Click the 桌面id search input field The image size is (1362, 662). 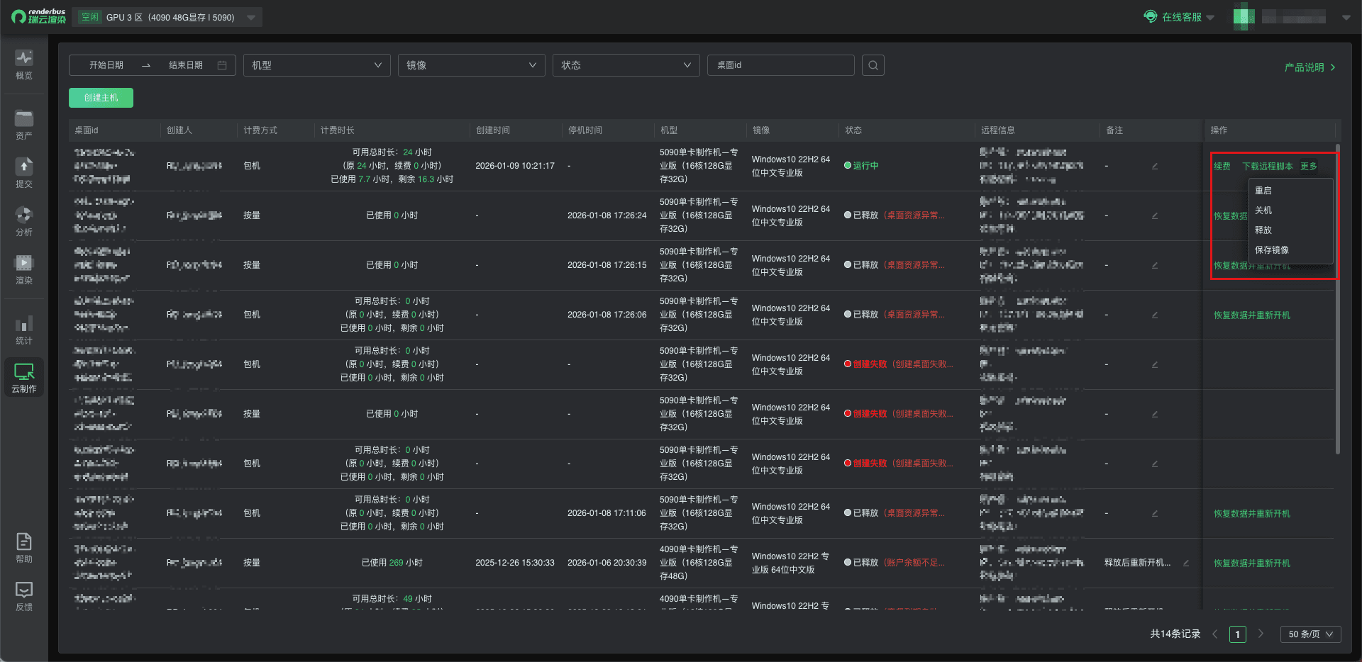click(780, 65)
